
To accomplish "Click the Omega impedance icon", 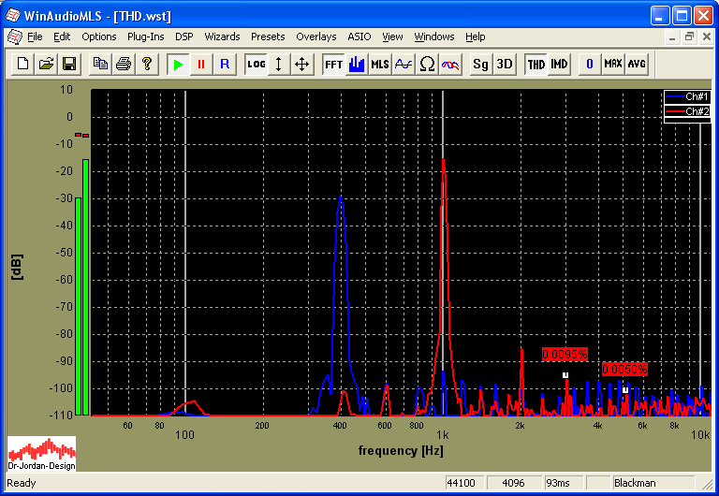I will point(427,64).
